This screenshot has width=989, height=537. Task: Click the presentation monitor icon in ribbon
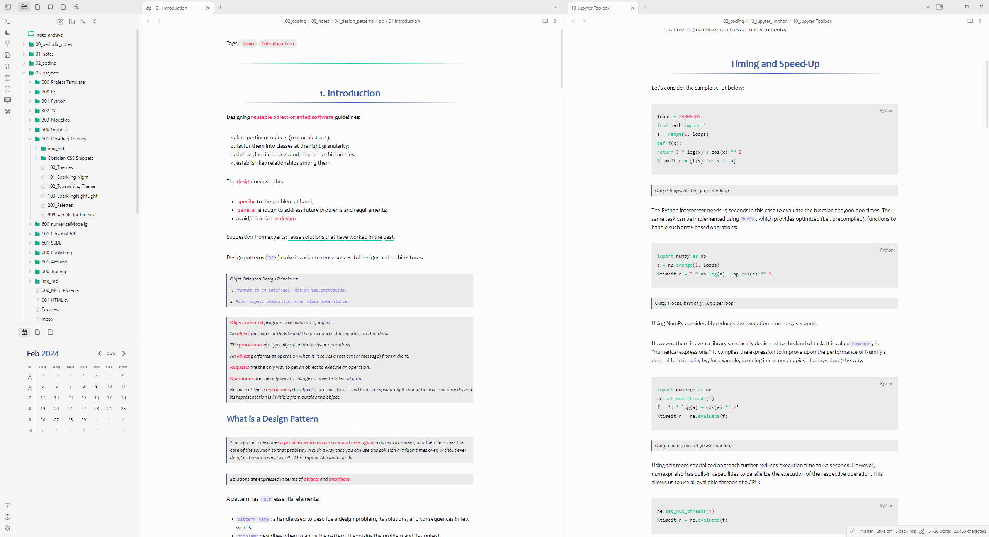[x=7, y=100]
